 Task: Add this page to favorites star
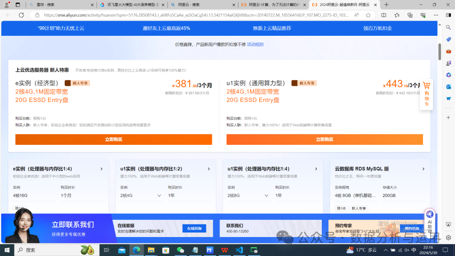(368, 15)
